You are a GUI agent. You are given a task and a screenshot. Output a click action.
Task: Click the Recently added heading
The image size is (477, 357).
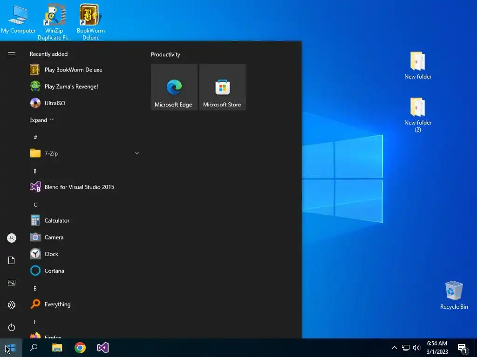point(48,54)
